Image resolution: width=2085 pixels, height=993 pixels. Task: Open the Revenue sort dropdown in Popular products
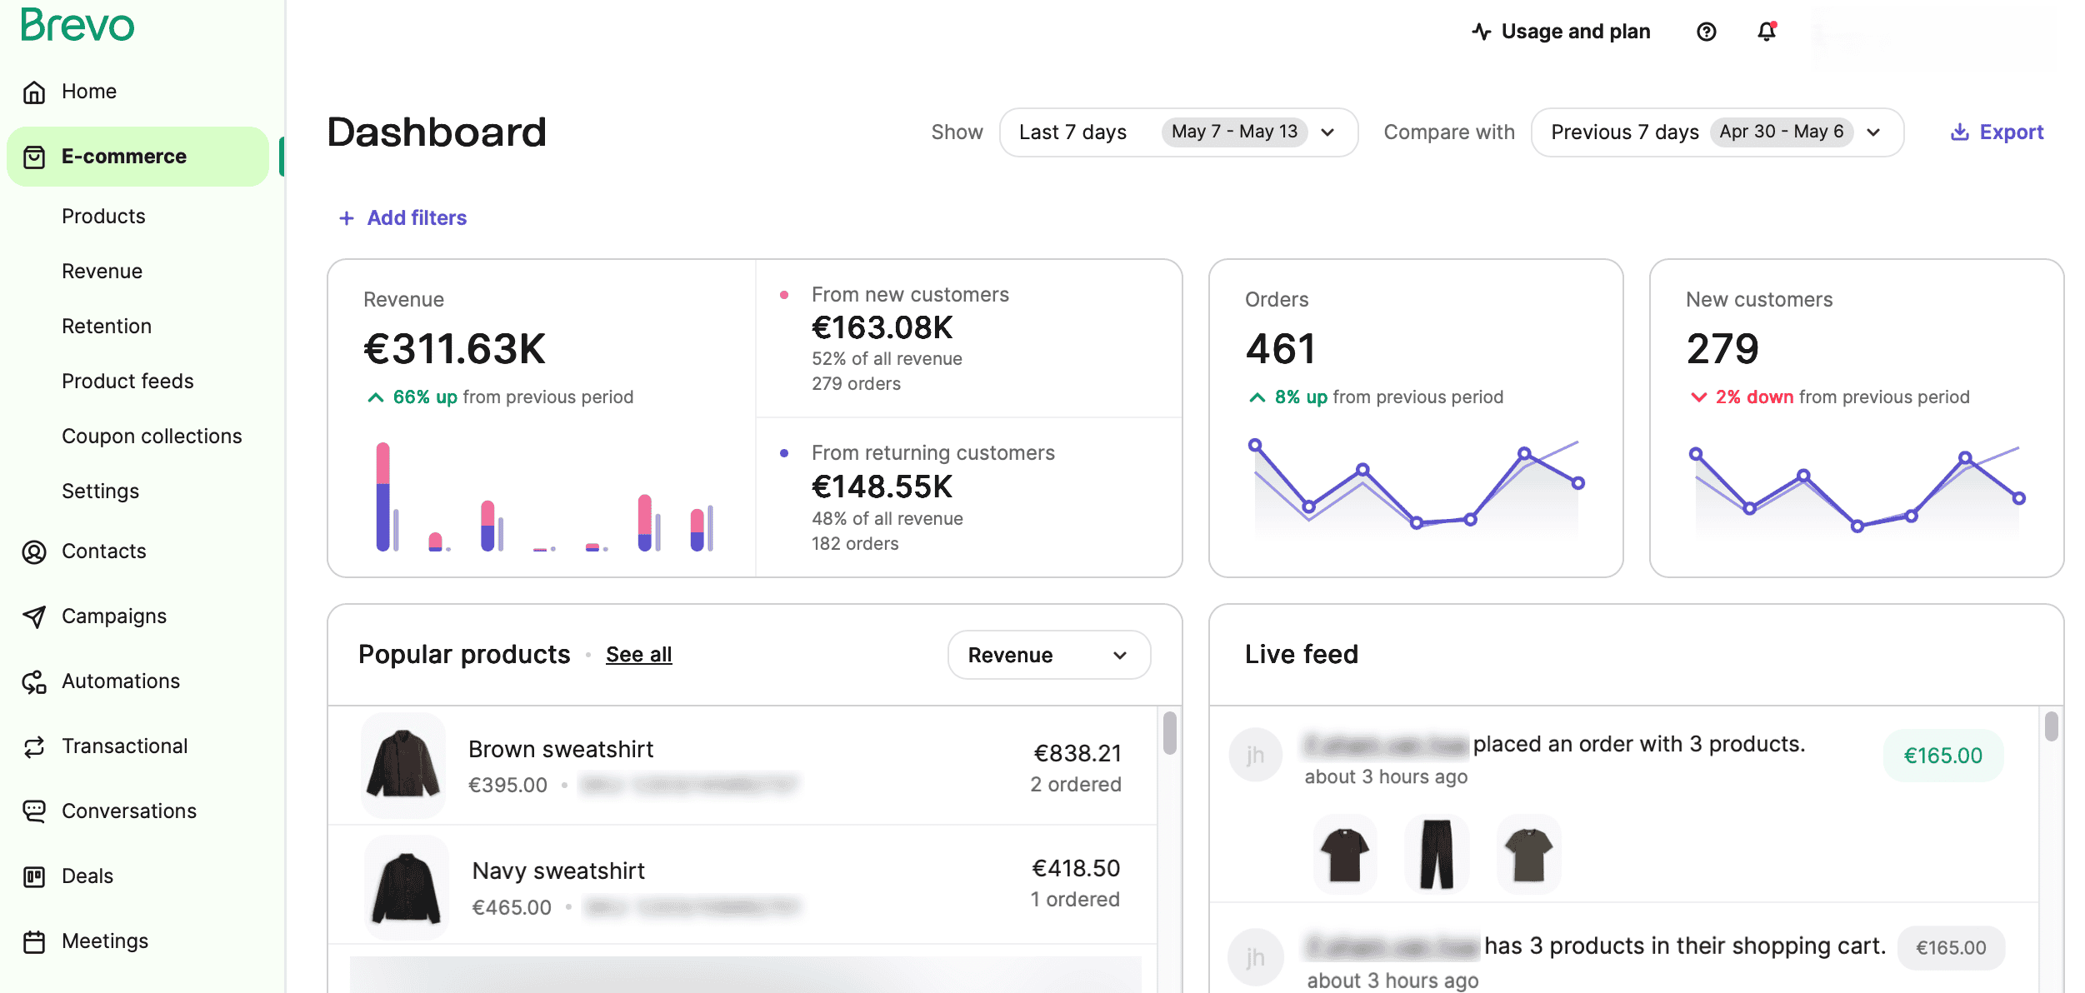pos(1047,655)
